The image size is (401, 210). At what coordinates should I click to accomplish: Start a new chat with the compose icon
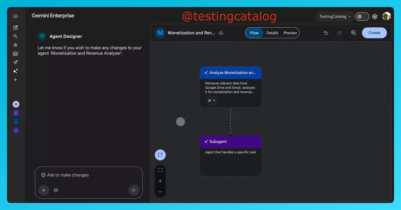[x=15, y=27]
